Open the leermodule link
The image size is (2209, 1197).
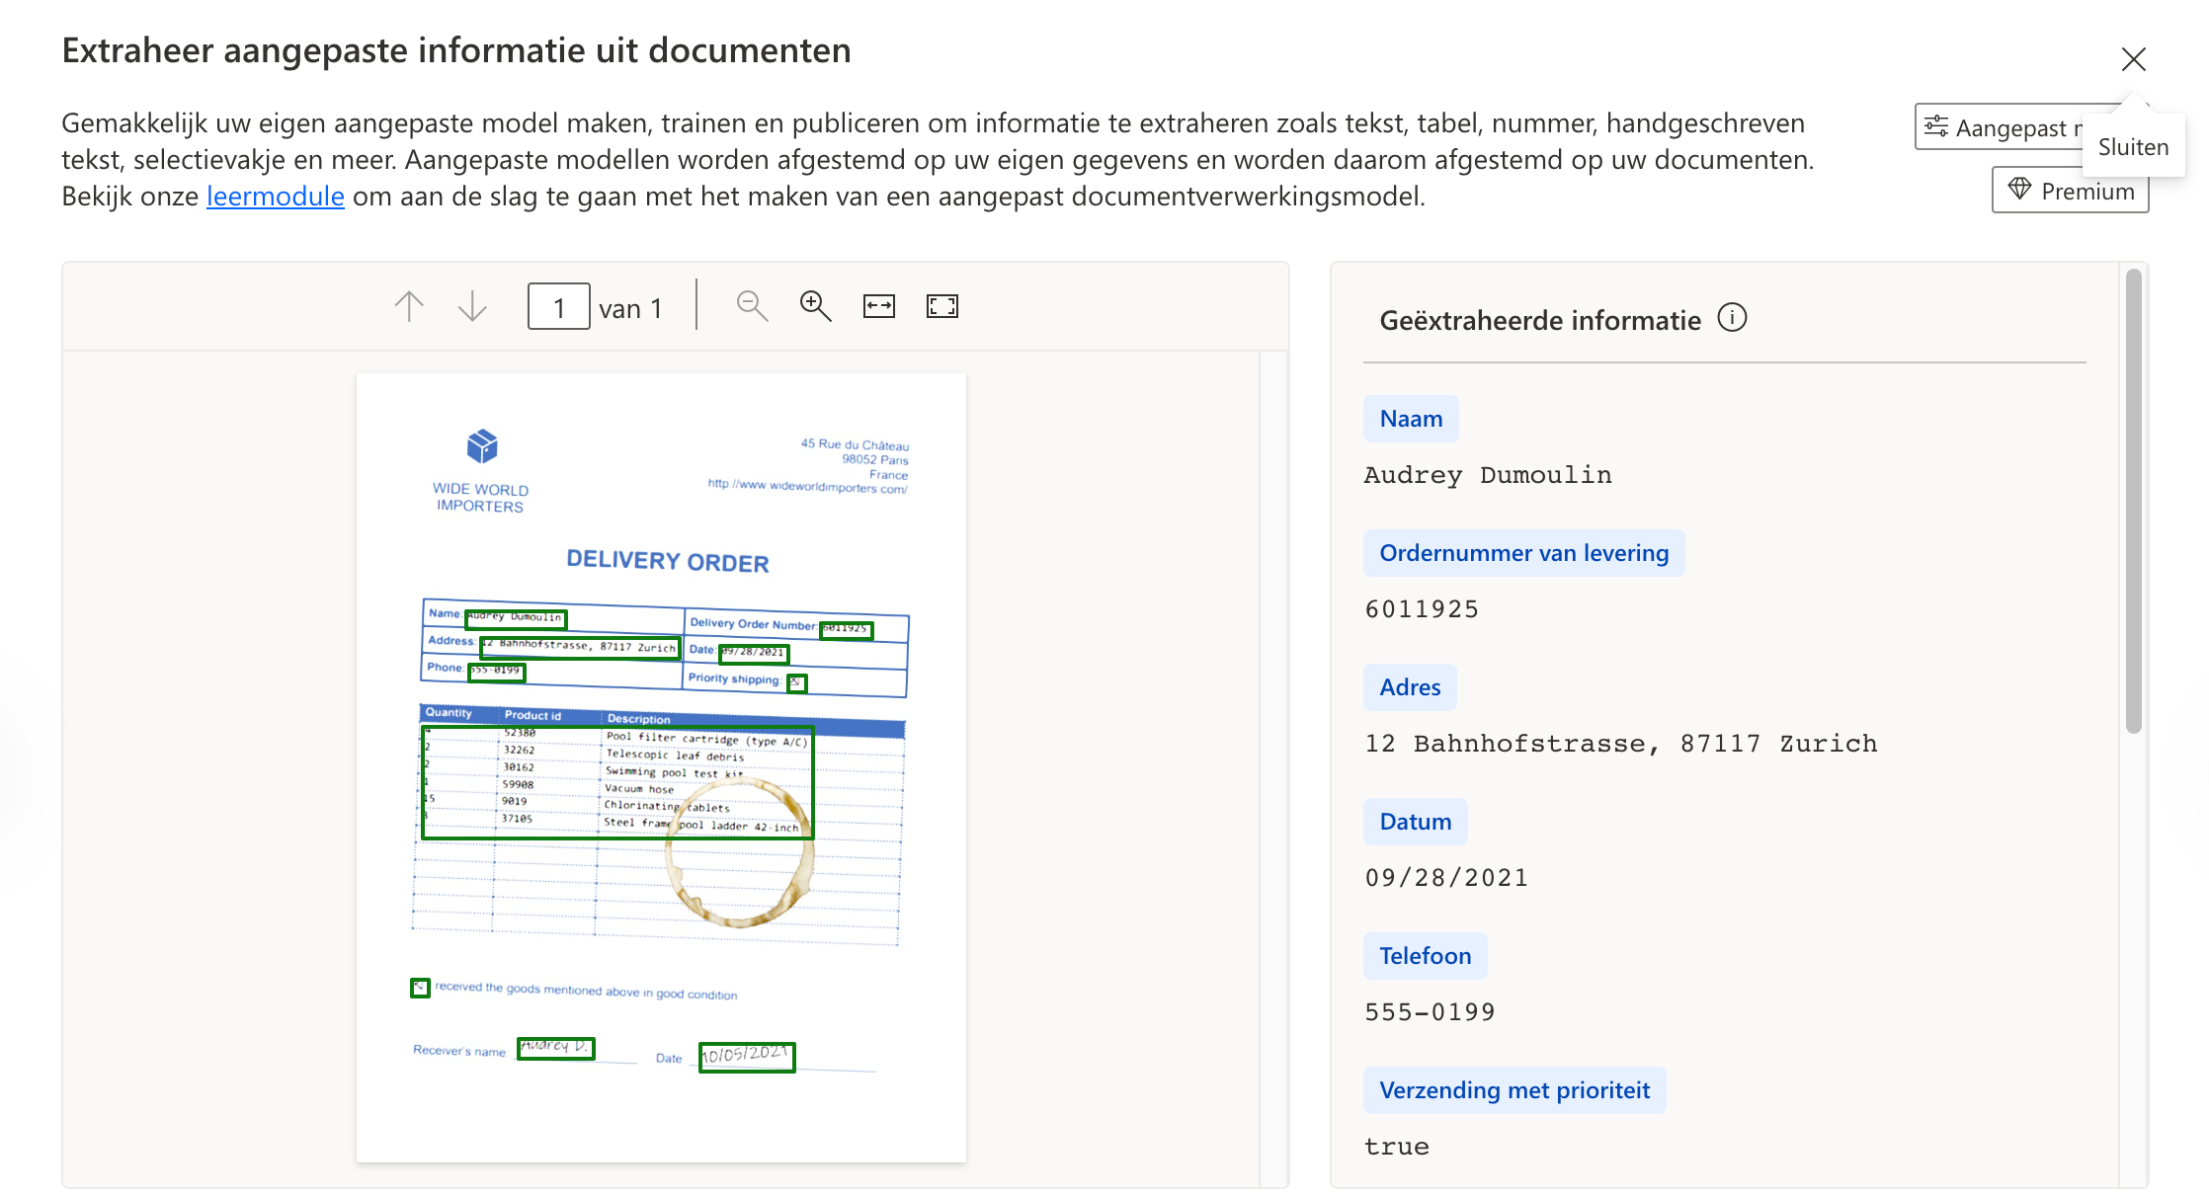click(x=274, y=196)
